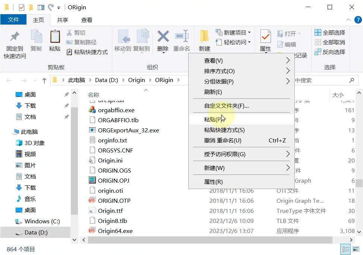
Task: Select the Origin64.exe file
Action: (x=115, y=231)
